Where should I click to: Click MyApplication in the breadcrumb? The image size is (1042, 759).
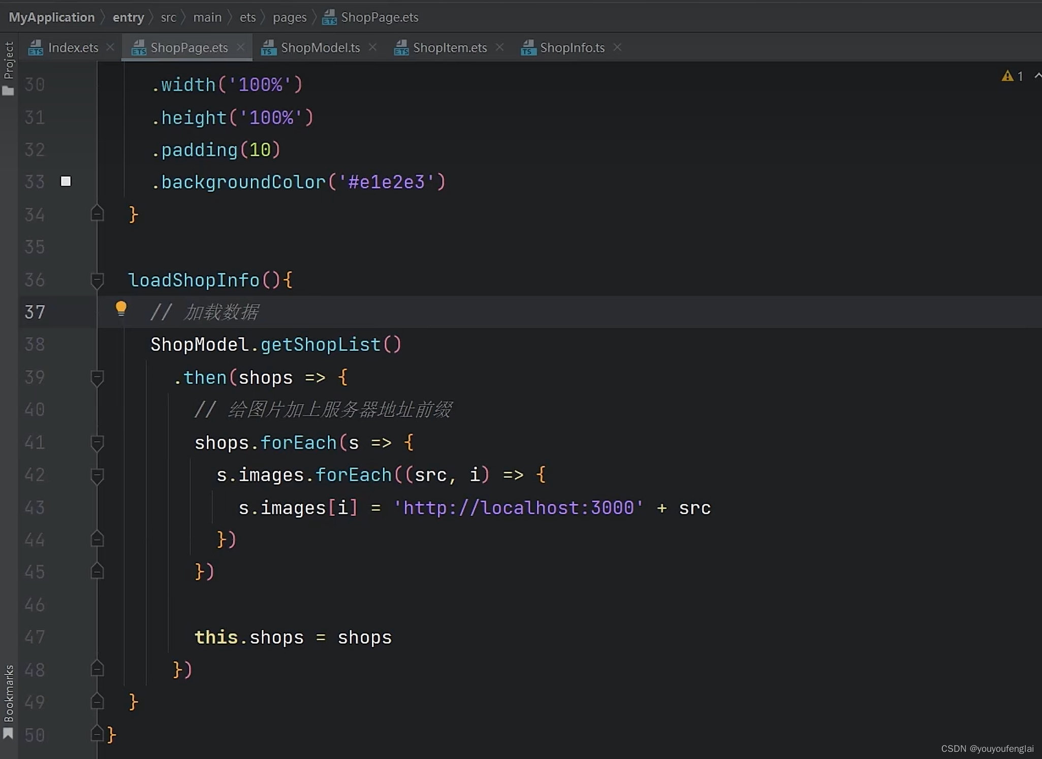pos(52,17)
